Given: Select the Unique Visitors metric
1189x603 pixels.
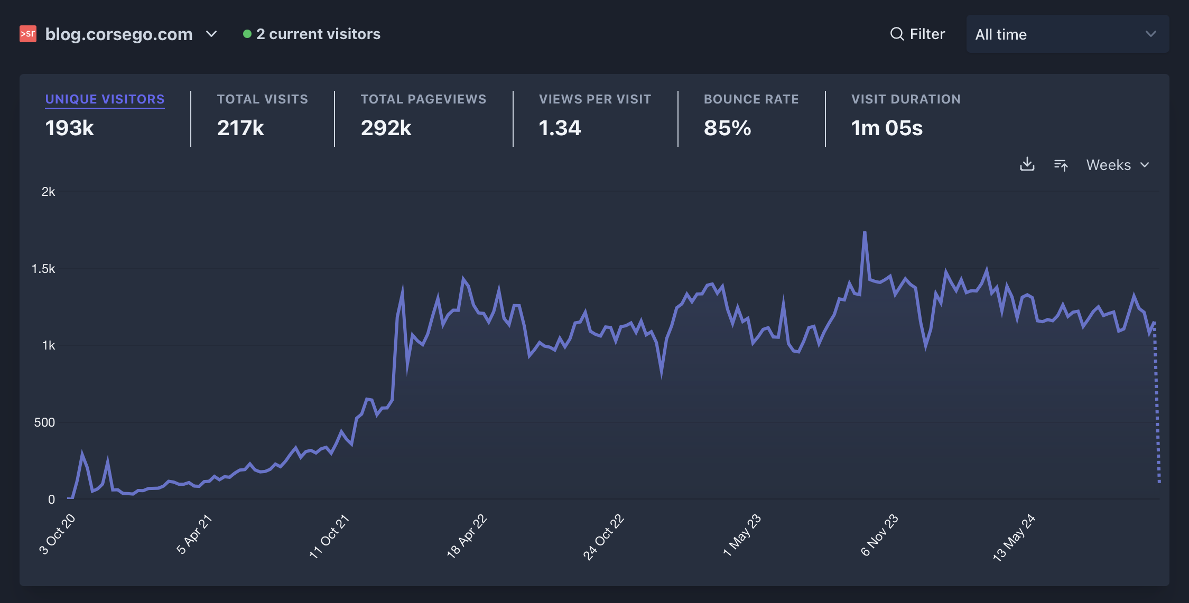Looking at the screenshot, I should tap(105, 99).
